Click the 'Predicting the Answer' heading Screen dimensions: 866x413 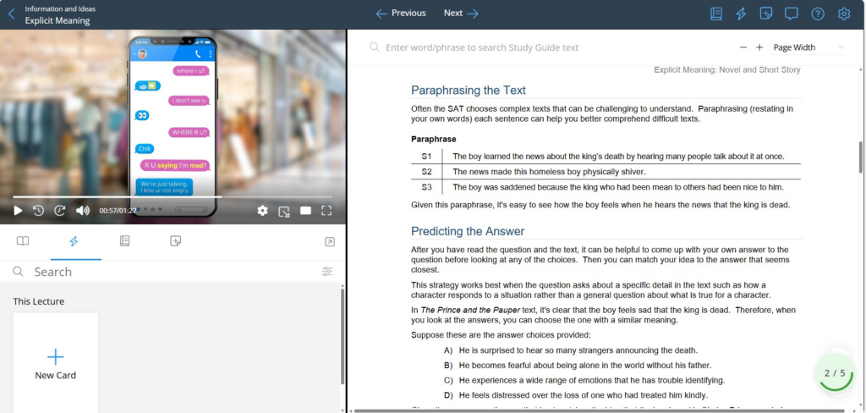(x=468, y=231)
